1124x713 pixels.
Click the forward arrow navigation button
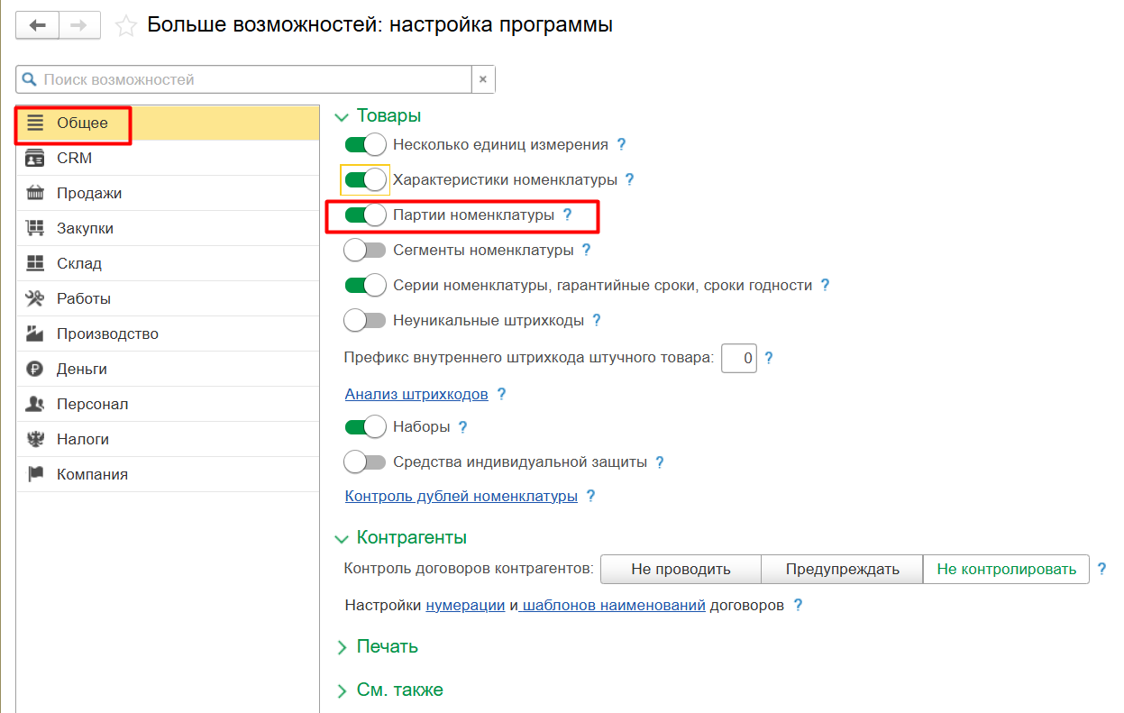pos(79,25)
